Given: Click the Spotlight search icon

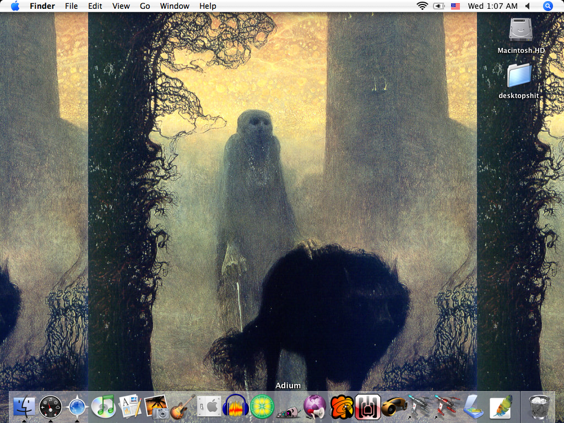Looking at the screenshot, I should (547, 6).
